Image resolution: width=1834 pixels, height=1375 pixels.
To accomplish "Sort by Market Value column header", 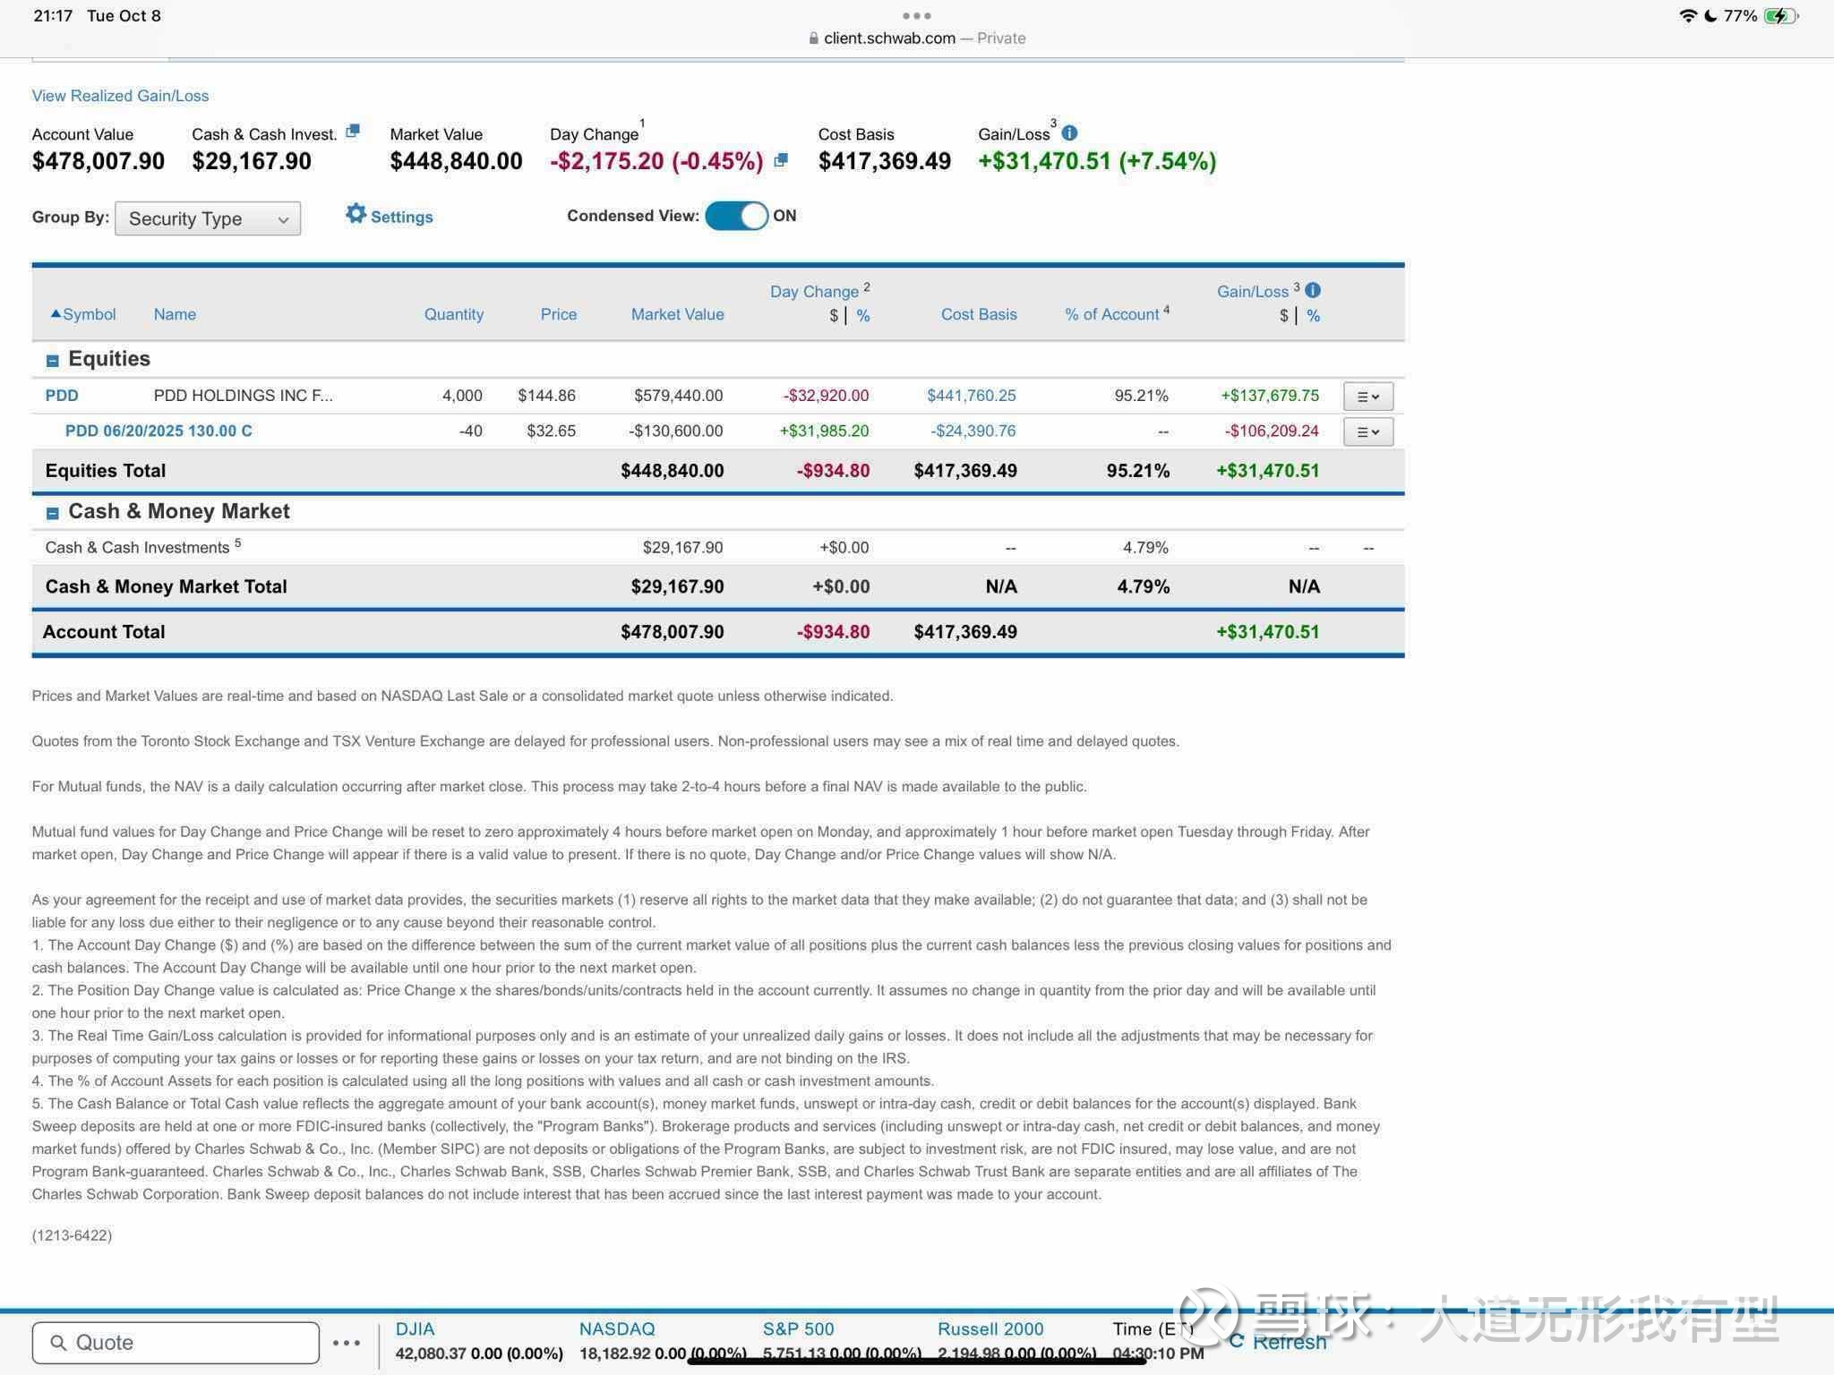I will (677, 314).
